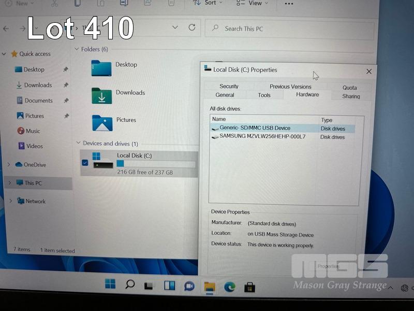Click the File Explorer taskbar icon
This screenshot has width=414, height=311.
210,287
